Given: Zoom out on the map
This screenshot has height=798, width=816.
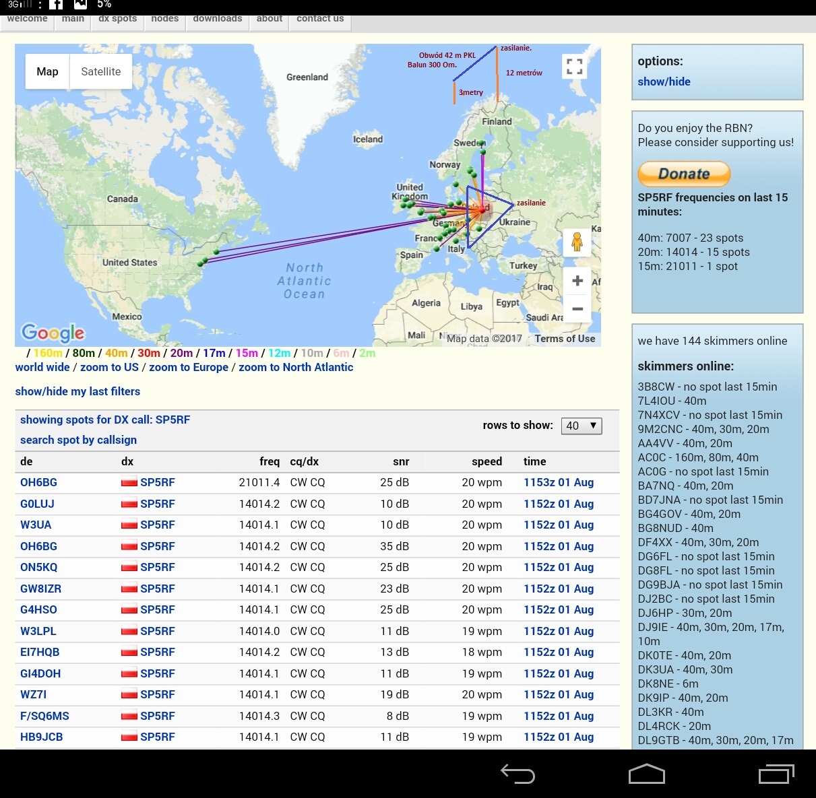Looking at the screenshot, I should [577, 309].
